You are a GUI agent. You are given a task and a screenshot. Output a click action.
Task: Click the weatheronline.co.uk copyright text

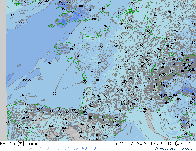(x=175, y=149)
